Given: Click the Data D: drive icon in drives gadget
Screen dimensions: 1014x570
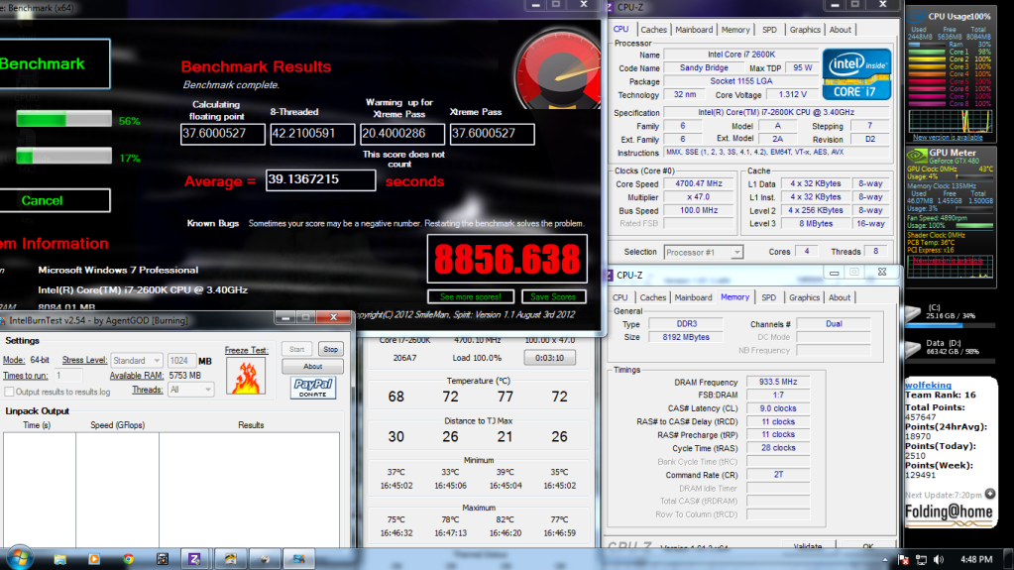Looking at the screenshot, I should pyautogui.click(x=913, y=349).
